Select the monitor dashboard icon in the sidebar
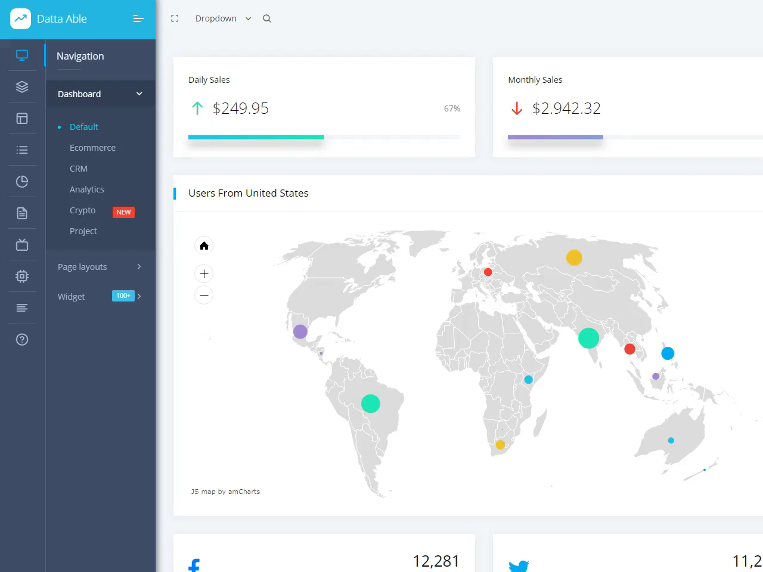The image size is (763, 572). 22,55
